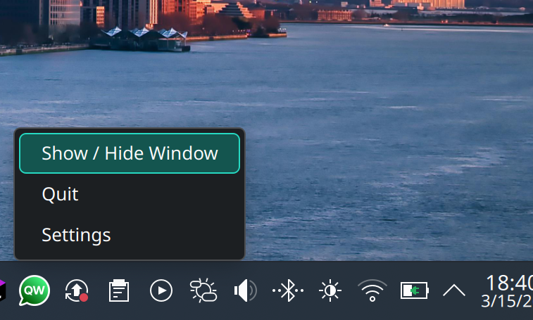Open the screen brightness icon
Viewport: 533px width, 320px height.
tap(330, 290)
